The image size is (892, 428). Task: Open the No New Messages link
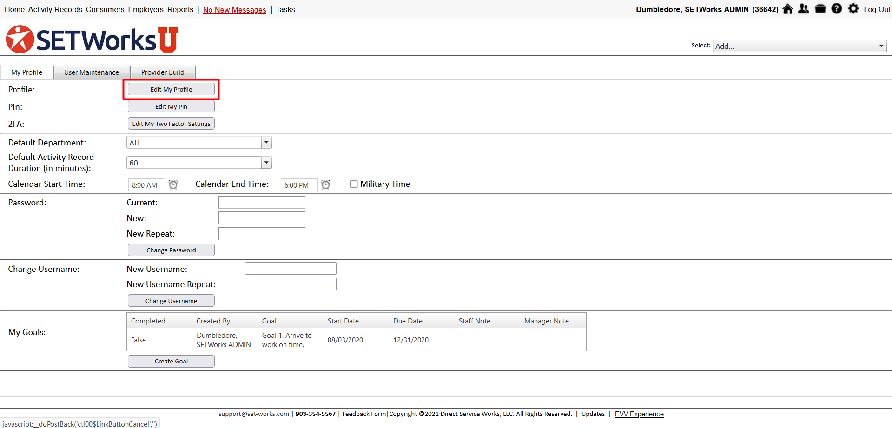[x=235, y=10]
